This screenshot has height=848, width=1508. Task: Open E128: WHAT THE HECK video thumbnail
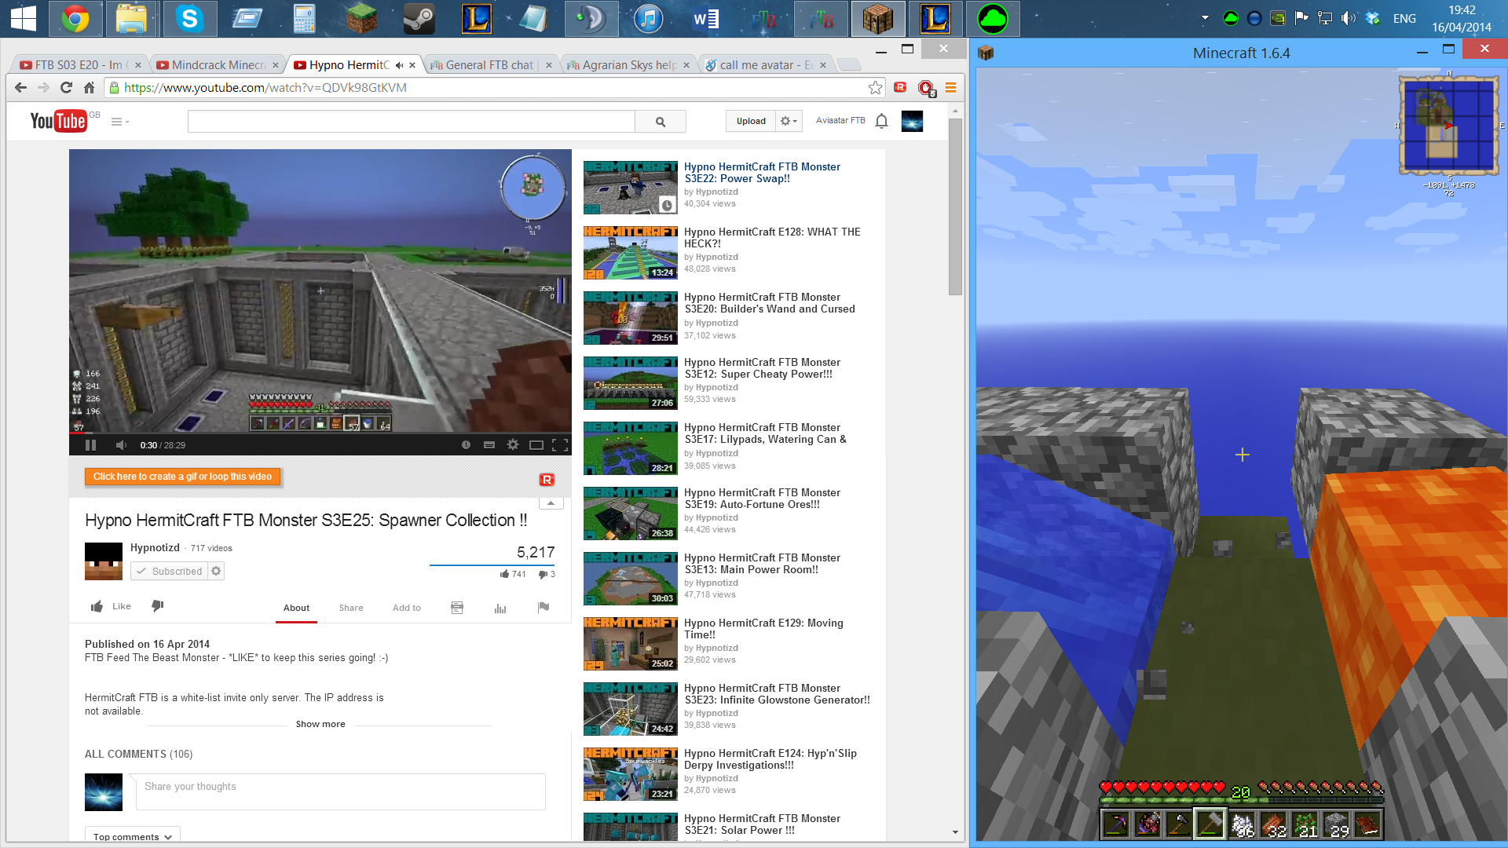(630, 253)
